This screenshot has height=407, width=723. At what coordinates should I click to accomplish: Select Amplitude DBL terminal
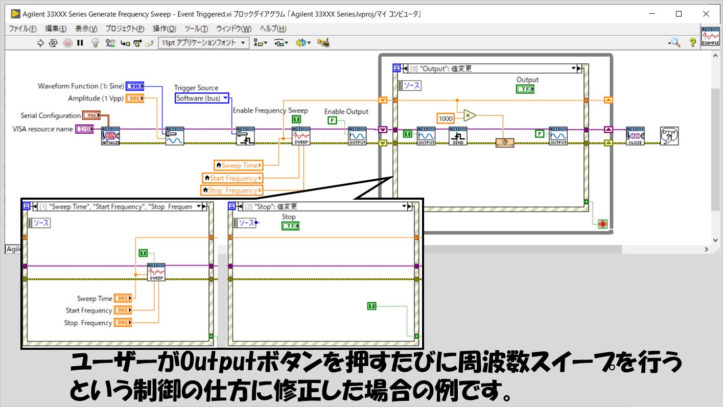pyautogui.click(x=135, y=99)
